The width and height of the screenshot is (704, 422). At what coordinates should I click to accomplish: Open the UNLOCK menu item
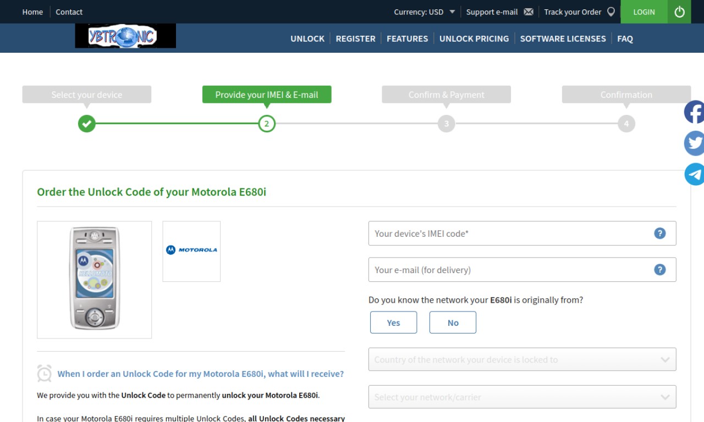307,38
